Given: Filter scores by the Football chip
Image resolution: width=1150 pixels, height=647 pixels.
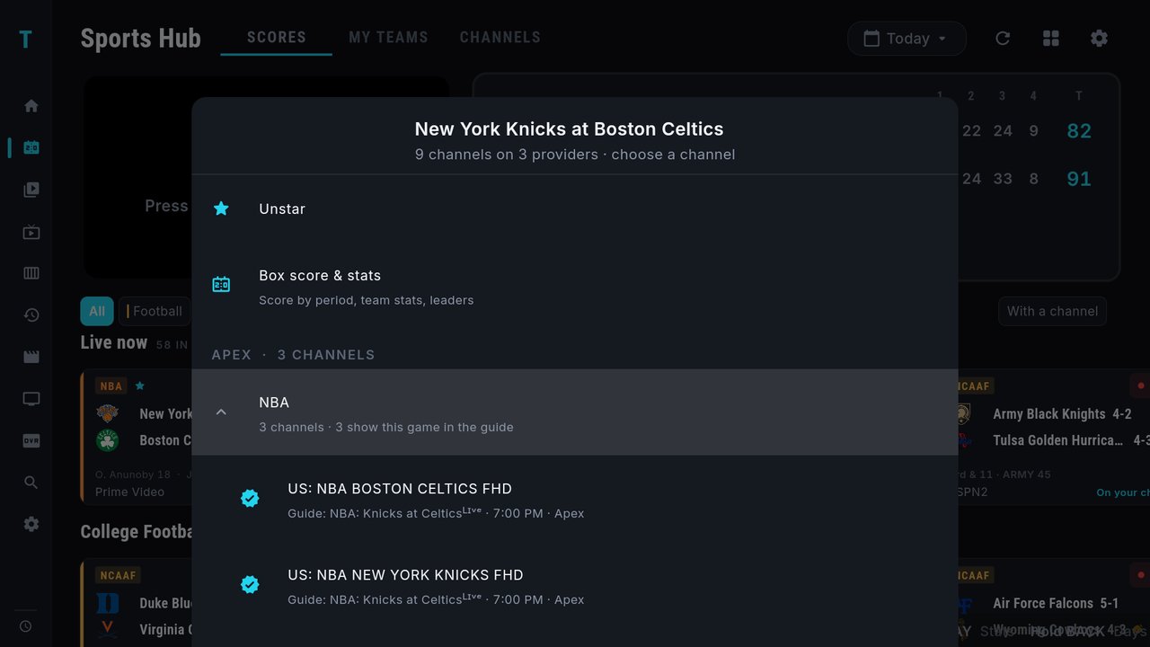Looking at the screenshot, I should pyautogui.click(x=155, y=311).
